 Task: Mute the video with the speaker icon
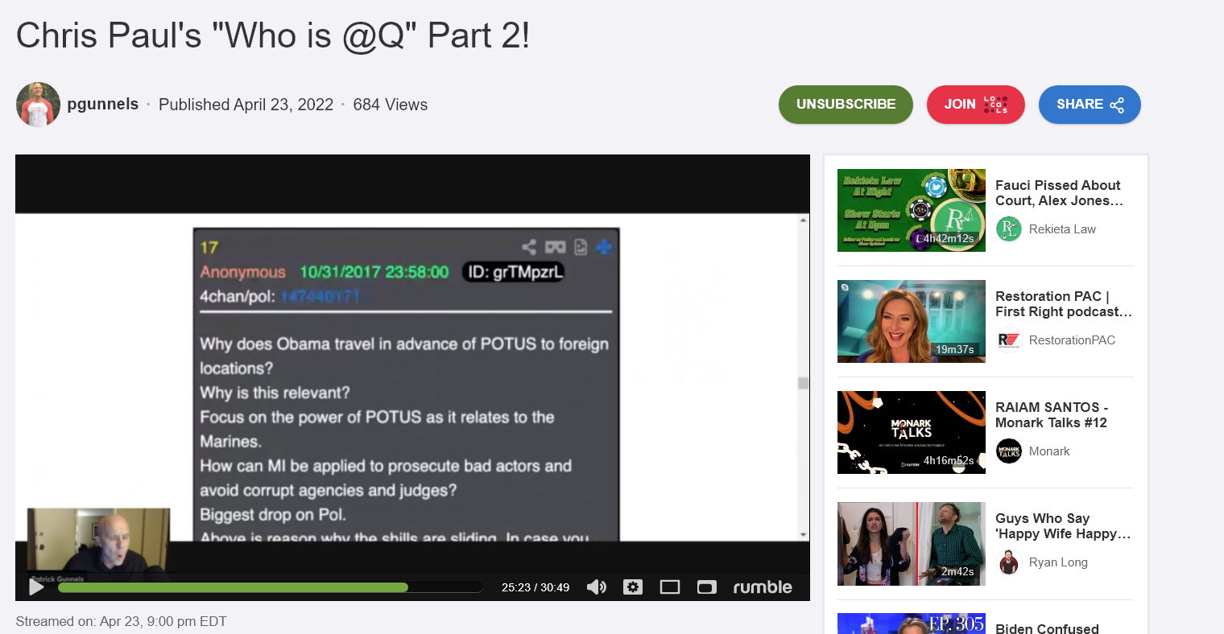[597, 587]
